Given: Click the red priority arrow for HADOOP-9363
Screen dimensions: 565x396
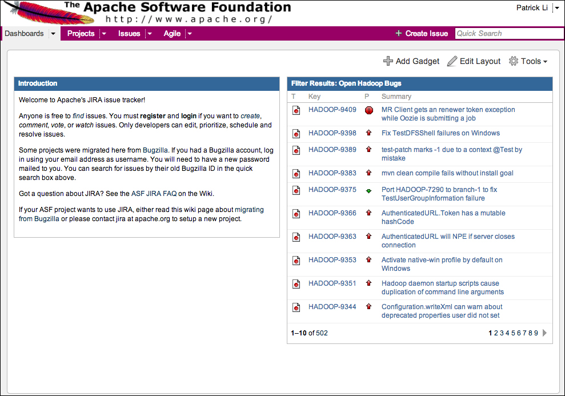Looking at the screenshot, I should 368,236.
